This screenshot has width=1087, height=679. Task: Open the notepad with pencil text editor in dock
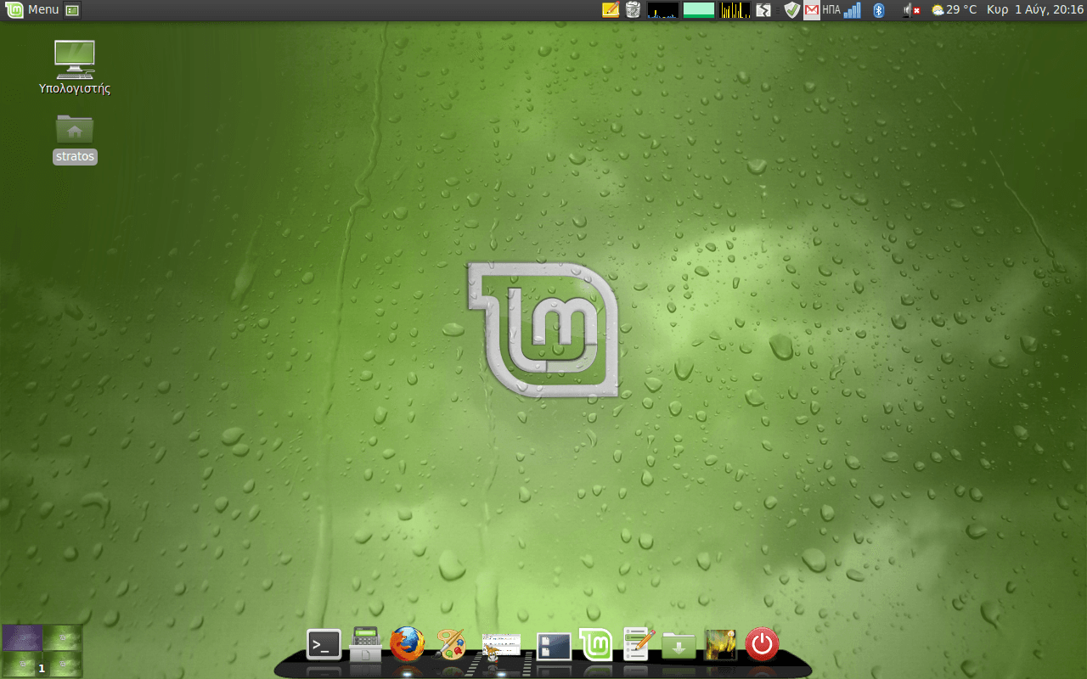tap(637, 644)
